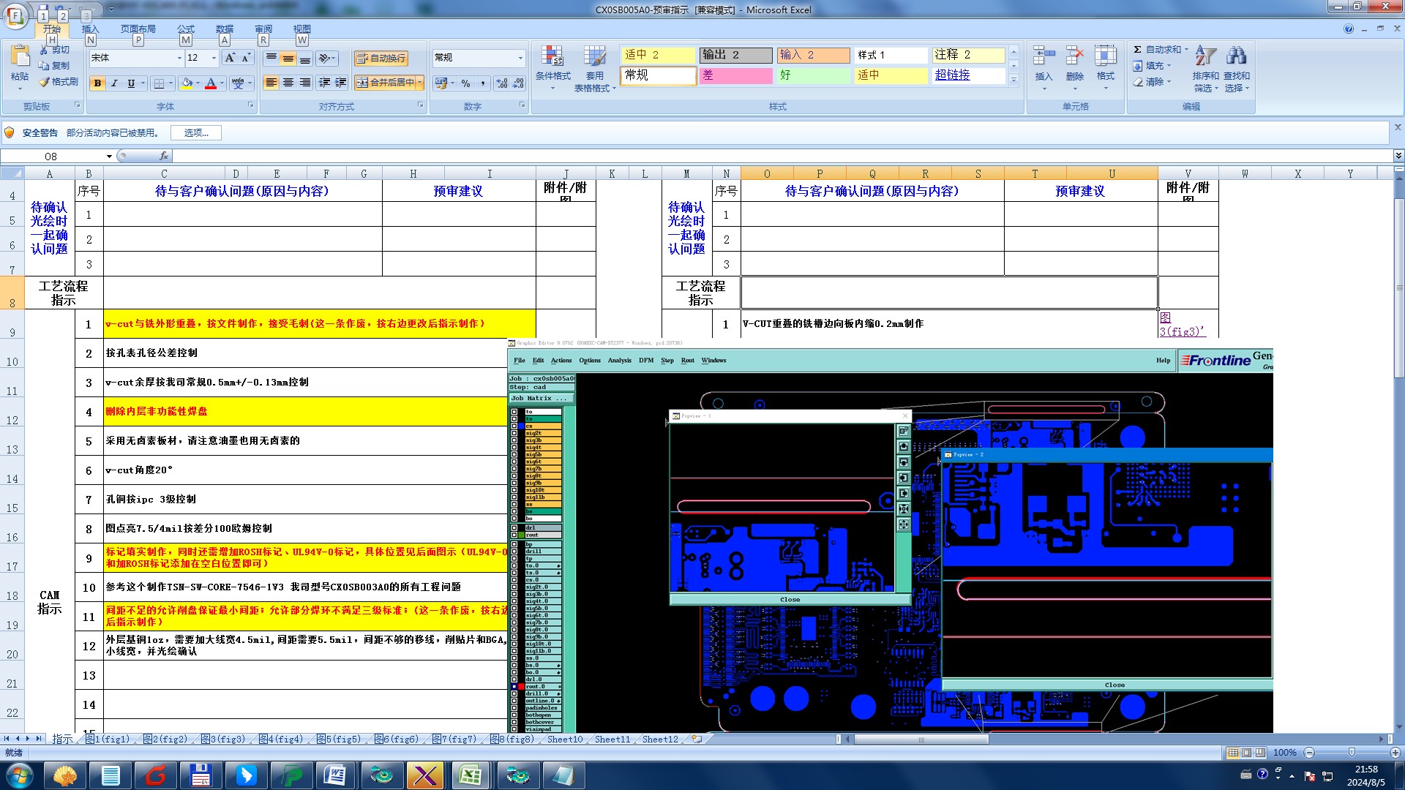Viewport: 1405px width, 790px height.
Task: Expand the Name Box dropdown arrow
Action: click(109, 157)
